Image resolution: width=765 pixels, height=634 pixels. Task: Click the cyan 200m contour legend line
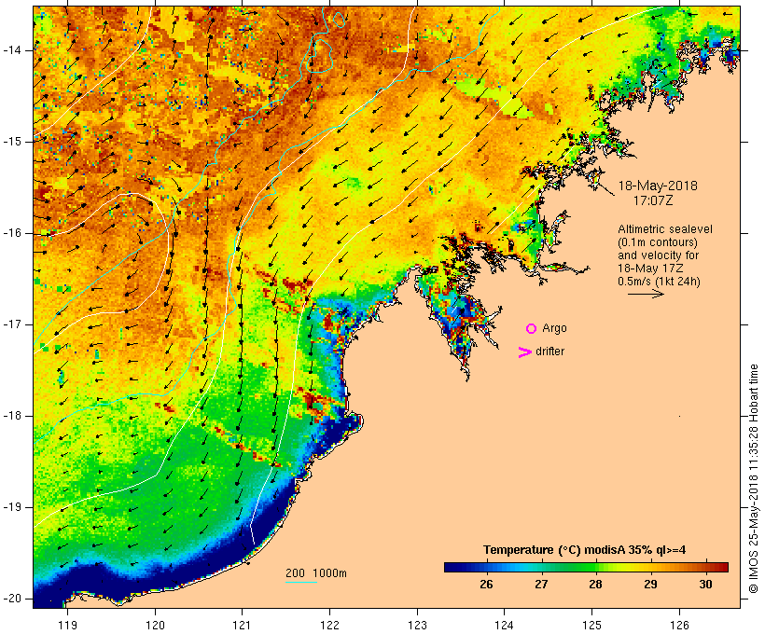tap(301, 582)
